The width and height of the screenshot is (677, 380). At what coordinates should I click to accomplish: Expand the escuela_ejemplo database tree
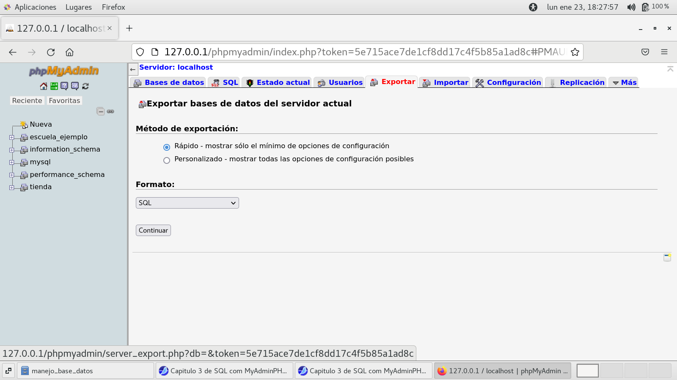point(12,137)
